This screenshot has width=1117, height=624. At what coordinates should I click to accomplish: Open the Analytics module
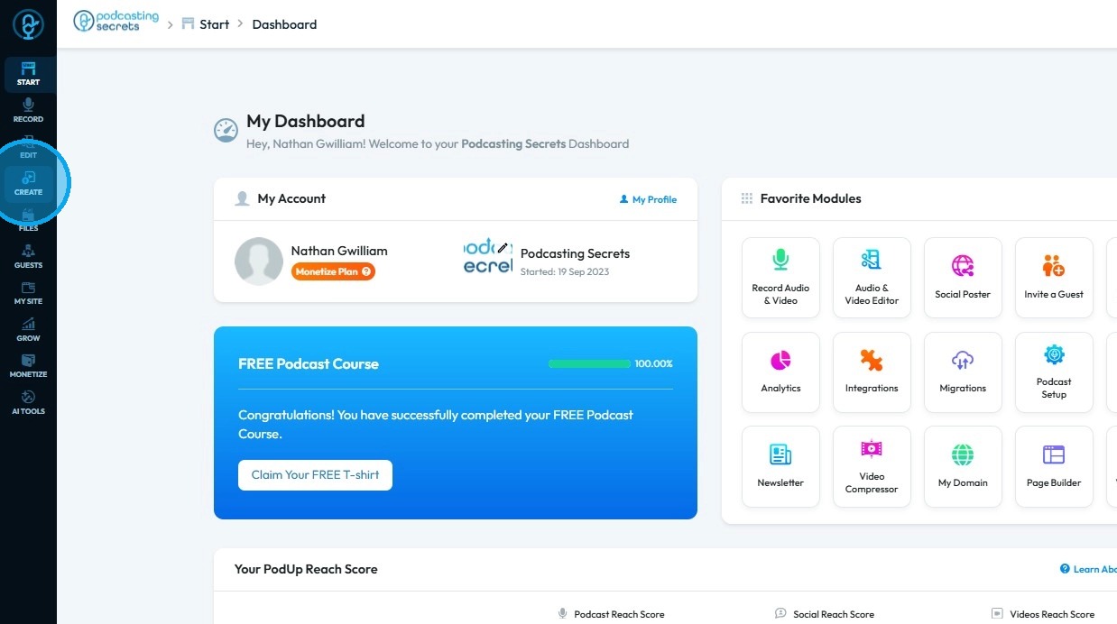tap(780, 372)
